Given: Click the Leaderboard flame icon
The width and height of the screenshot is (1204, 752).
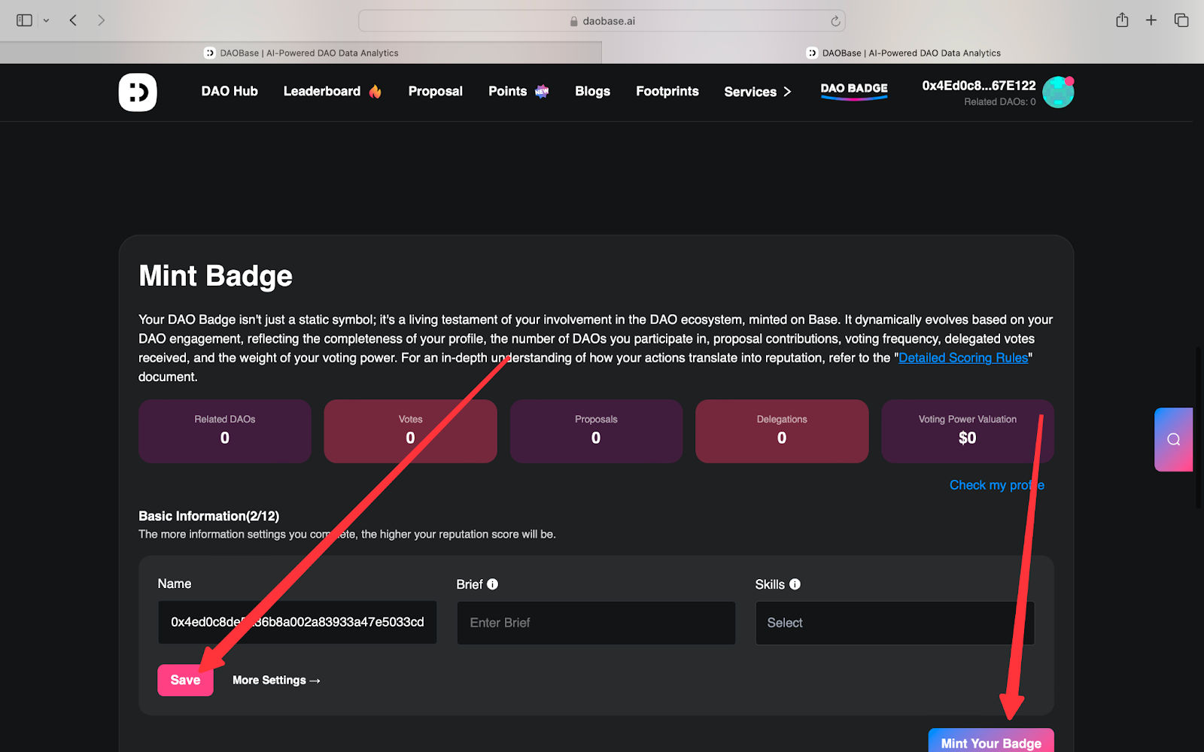Looking at the screenshot, I should 375,91.
